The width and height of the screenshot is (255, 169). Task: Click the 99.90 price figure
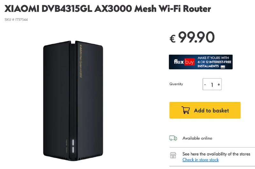[x=196, y=37]
